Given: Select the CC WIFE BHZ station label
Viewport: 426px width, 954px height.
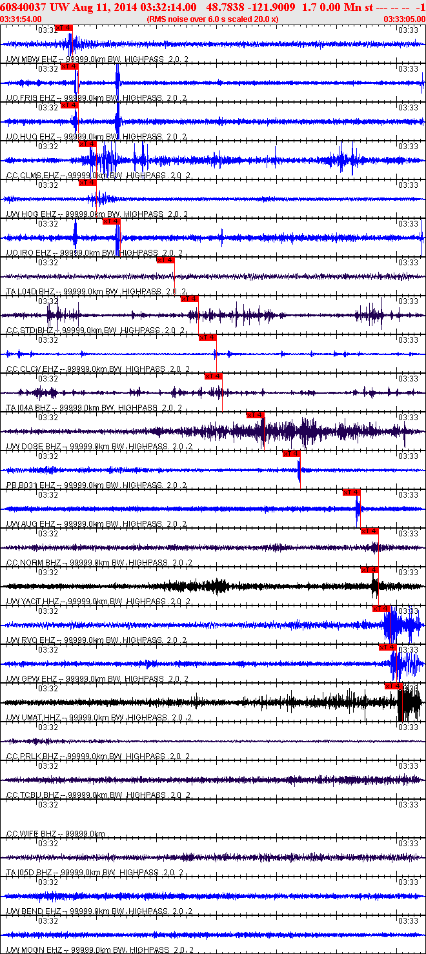Looking at the screenshot, I should coord(56,833).
